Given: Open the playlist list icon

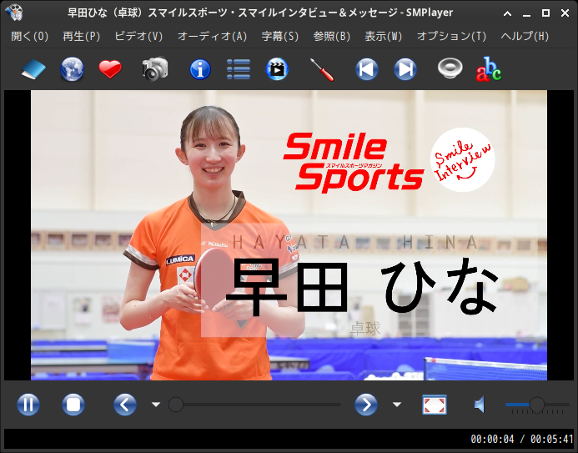Looking at the screenshot, I should coord(239,69).
